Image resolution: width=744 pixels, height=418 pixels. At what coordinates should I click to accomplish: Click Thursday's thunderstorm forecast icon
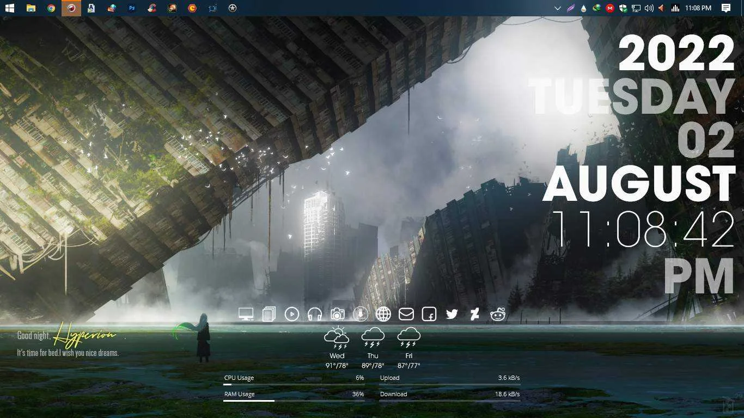(373, 338)
